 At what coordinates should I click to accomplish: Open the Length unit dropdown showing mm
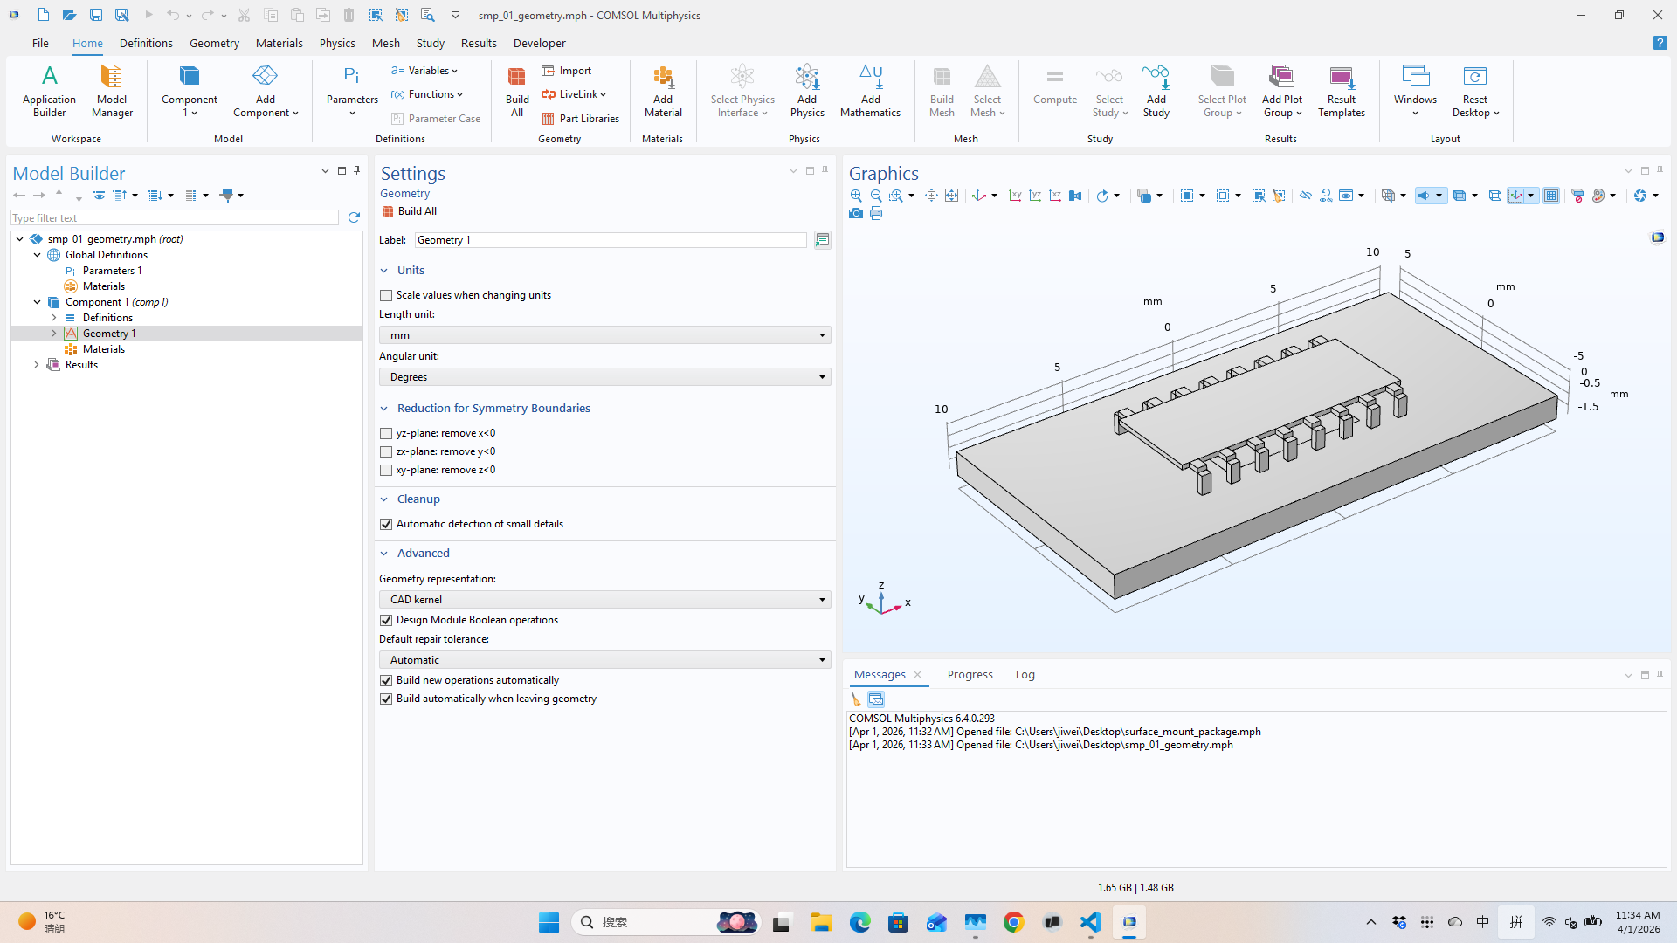(603, 334)
